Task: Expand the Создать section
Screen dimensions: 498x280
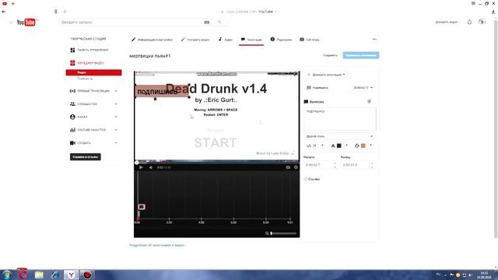Action: (116, 143)
